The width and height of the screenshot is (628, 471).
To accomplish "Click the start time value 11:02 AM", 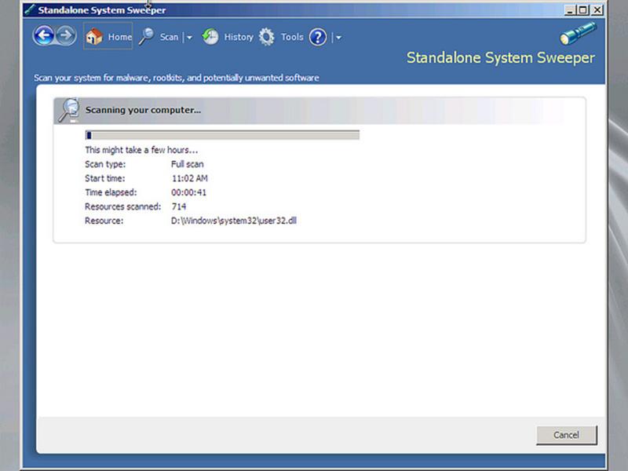I will click(189, 178).
